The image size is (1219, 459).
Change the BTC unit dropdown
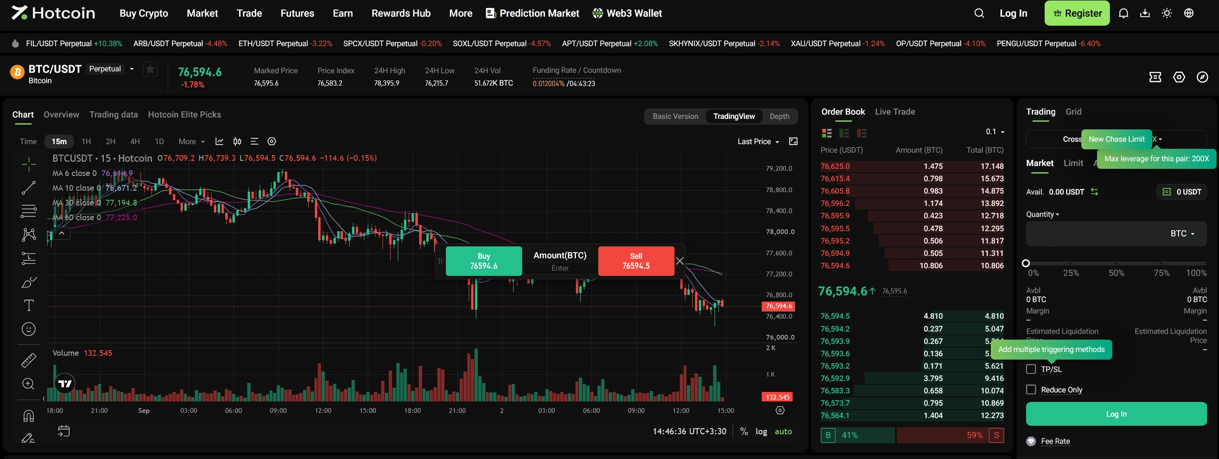(x=1182, y=234)
